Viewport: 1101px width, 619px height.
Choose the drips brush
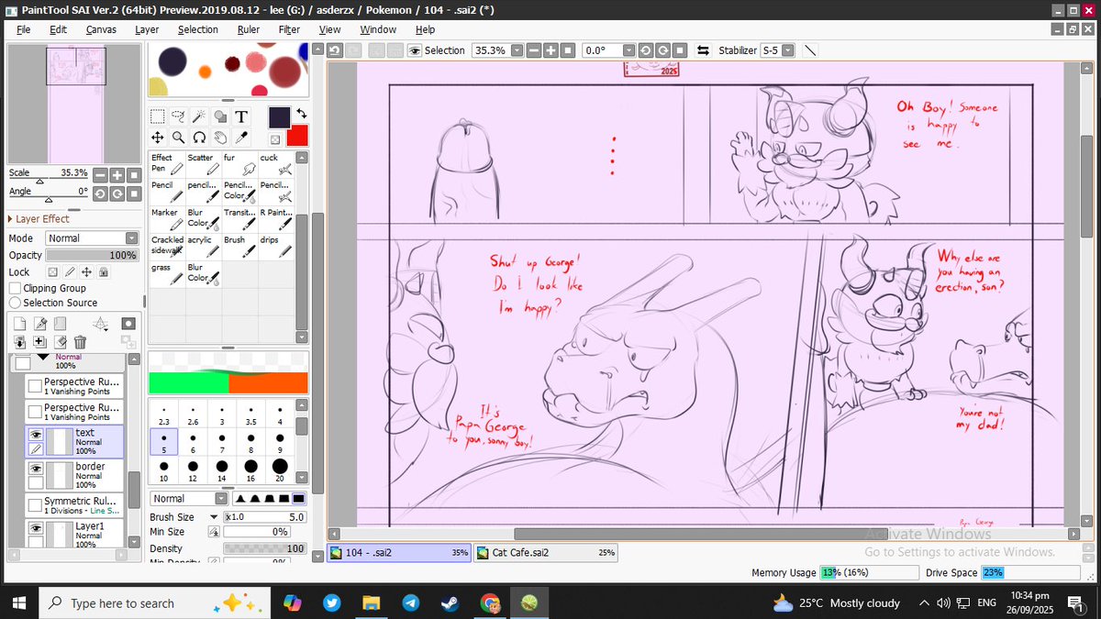point(275,246)
